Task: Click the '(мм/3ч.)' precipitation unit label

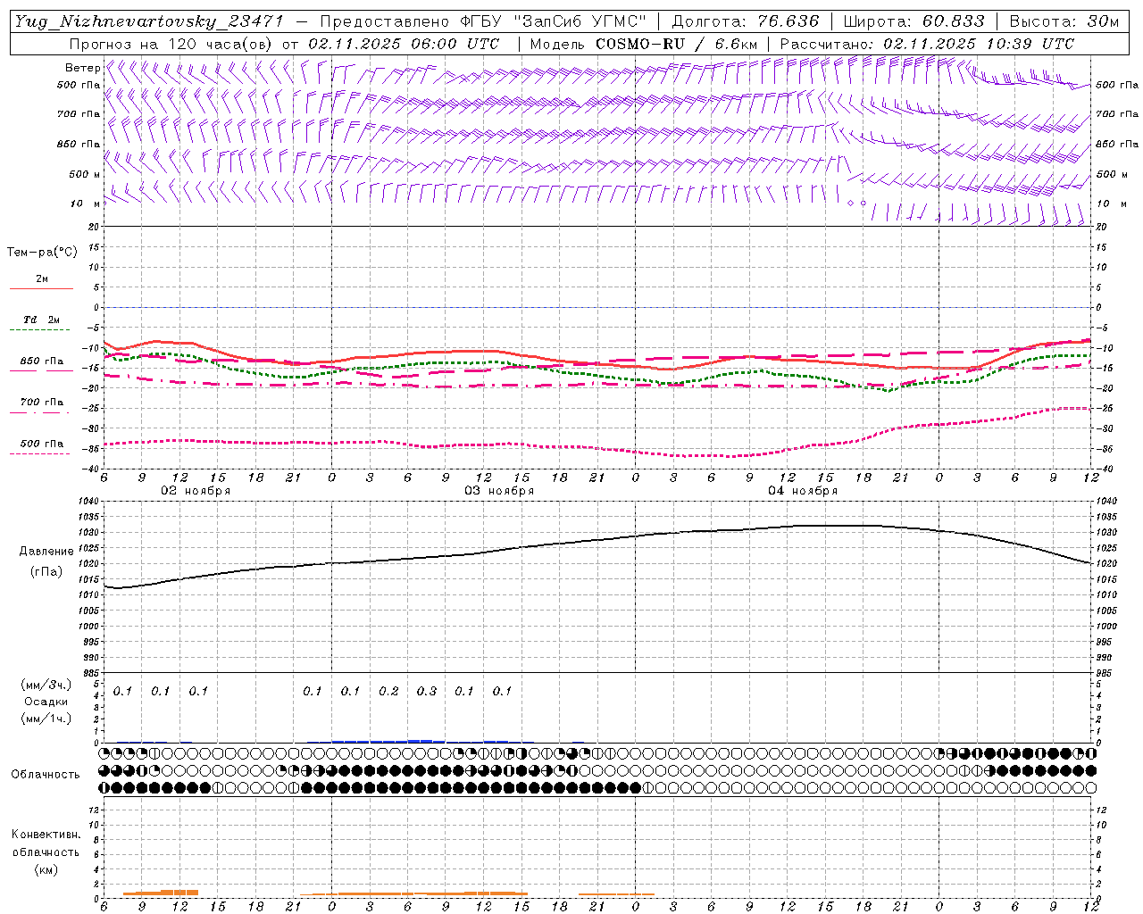Action: tap(46, 685)
